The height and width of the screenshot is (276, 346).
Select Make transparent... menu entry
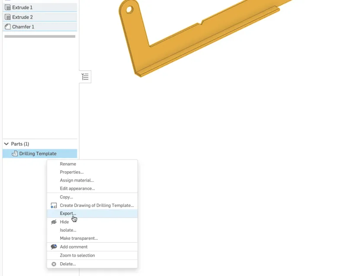click(79, 238)
